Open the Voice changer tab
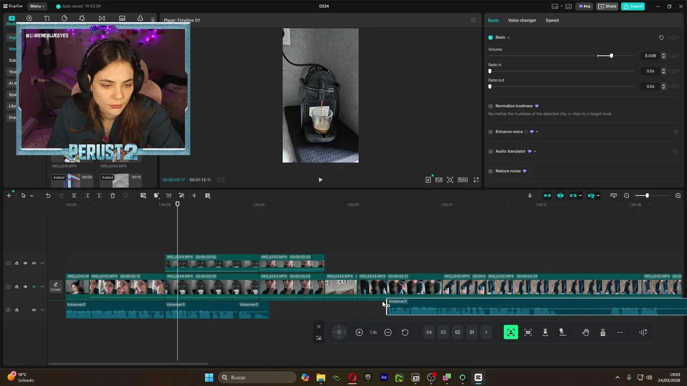This screenshot has width=687, height=386. (x=522, y=20)
